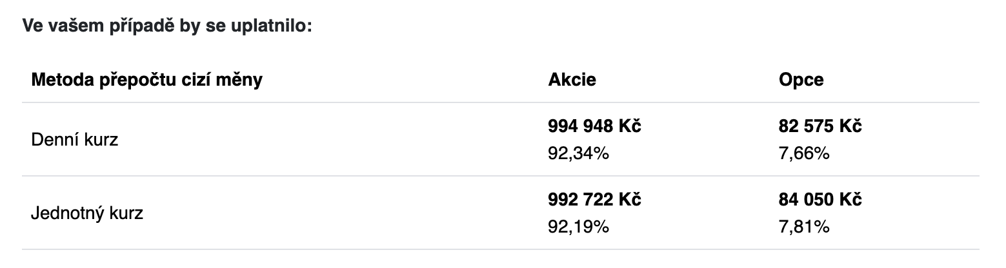Image resolution: width=1006 pixels, height=268 pixels.
Task: Select the amount 82 575 Kč
Action: click(x=820, y=127)
